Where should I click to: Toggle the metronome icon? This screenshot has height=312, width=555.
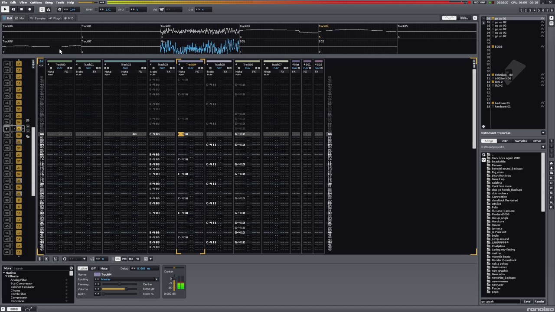click(48, 10)
